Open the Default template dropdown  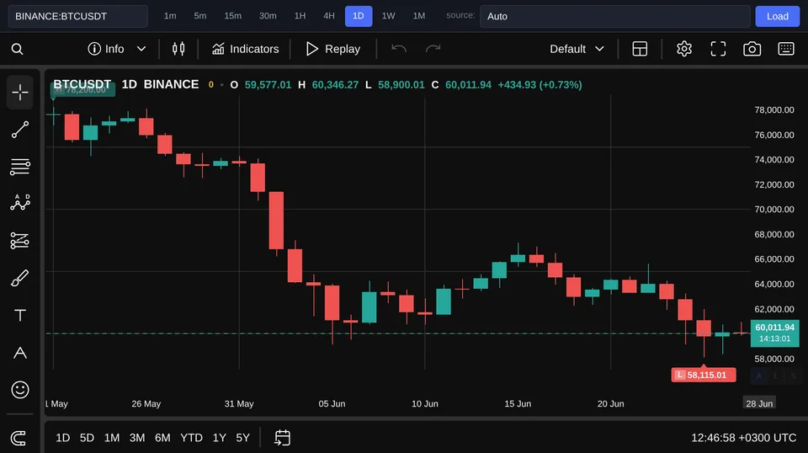577,49
